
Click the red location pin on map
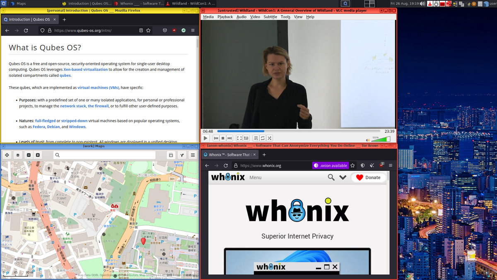[143, 241]
